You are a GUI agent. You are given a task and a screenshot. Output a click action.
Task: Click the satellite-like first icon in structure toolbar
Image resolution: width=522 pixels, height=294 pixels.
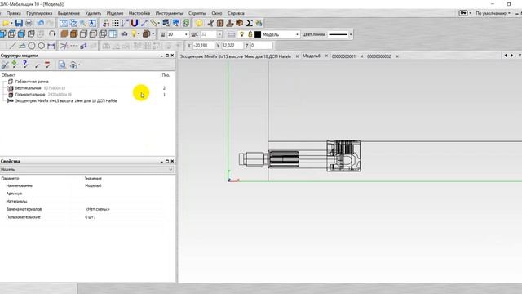point(5,65)
